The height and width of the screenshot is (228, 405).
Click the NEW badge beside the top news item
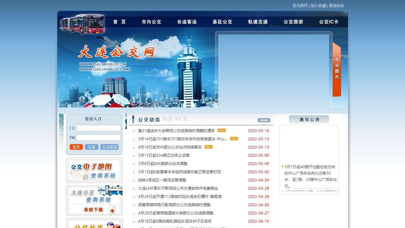point(221,130)
